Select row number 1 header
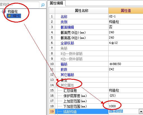 pyautogui.click(x=52, y=16)
